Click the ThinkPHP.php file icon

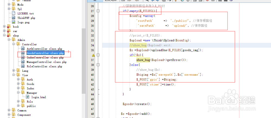[14, 18]
